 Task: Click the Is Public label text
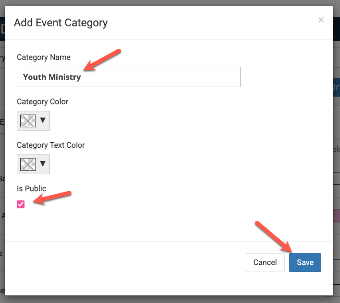pos(32,189)
